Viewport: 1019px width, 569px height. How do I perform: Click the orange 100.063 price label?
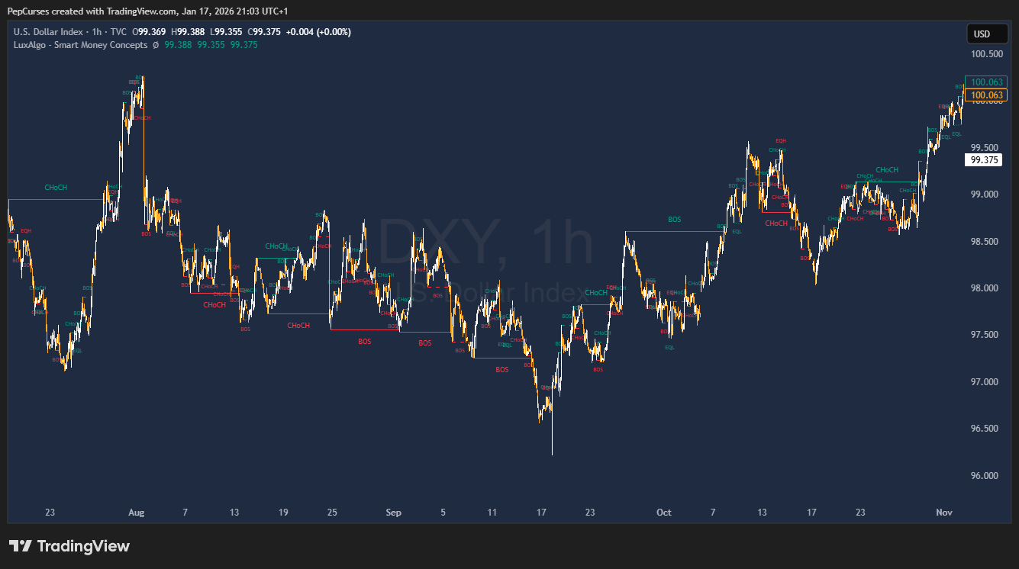pos(986,95)
